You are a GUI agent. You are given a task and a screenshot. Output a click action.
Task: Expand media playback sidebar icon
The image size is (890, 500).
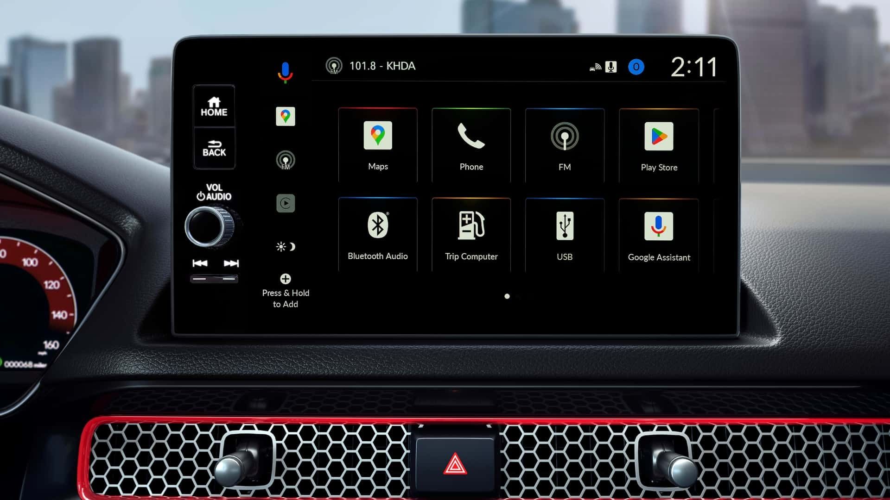285,203
